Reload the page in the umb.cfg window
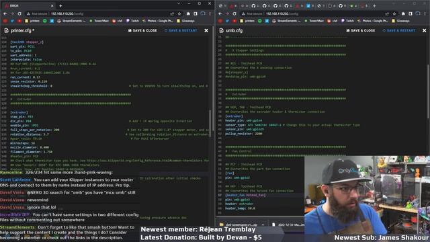 click(234, 13)
